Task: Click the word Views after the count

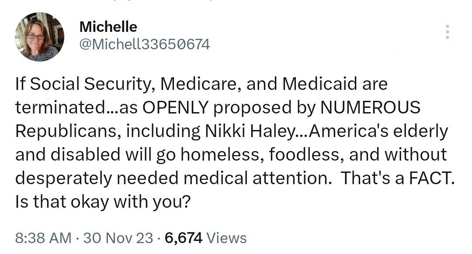Action: point(227,238)
